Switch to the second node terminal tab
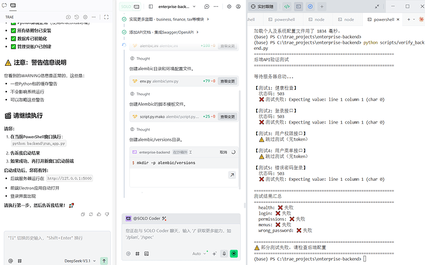This screenshot has height=265, width=425. (346, 20)
